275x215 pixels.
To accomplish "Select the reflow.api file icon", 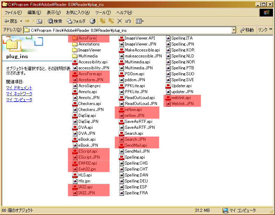I will click(121, 110).
